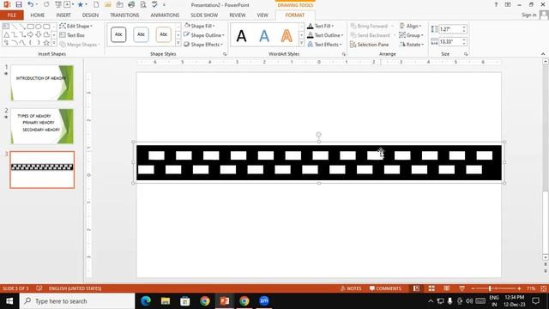Select the Rectangle shape in Insert Shapes

[x=31, y=27]
